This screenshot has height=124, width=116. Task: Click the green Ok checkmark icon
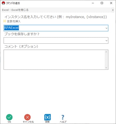[x=9, y=117]
